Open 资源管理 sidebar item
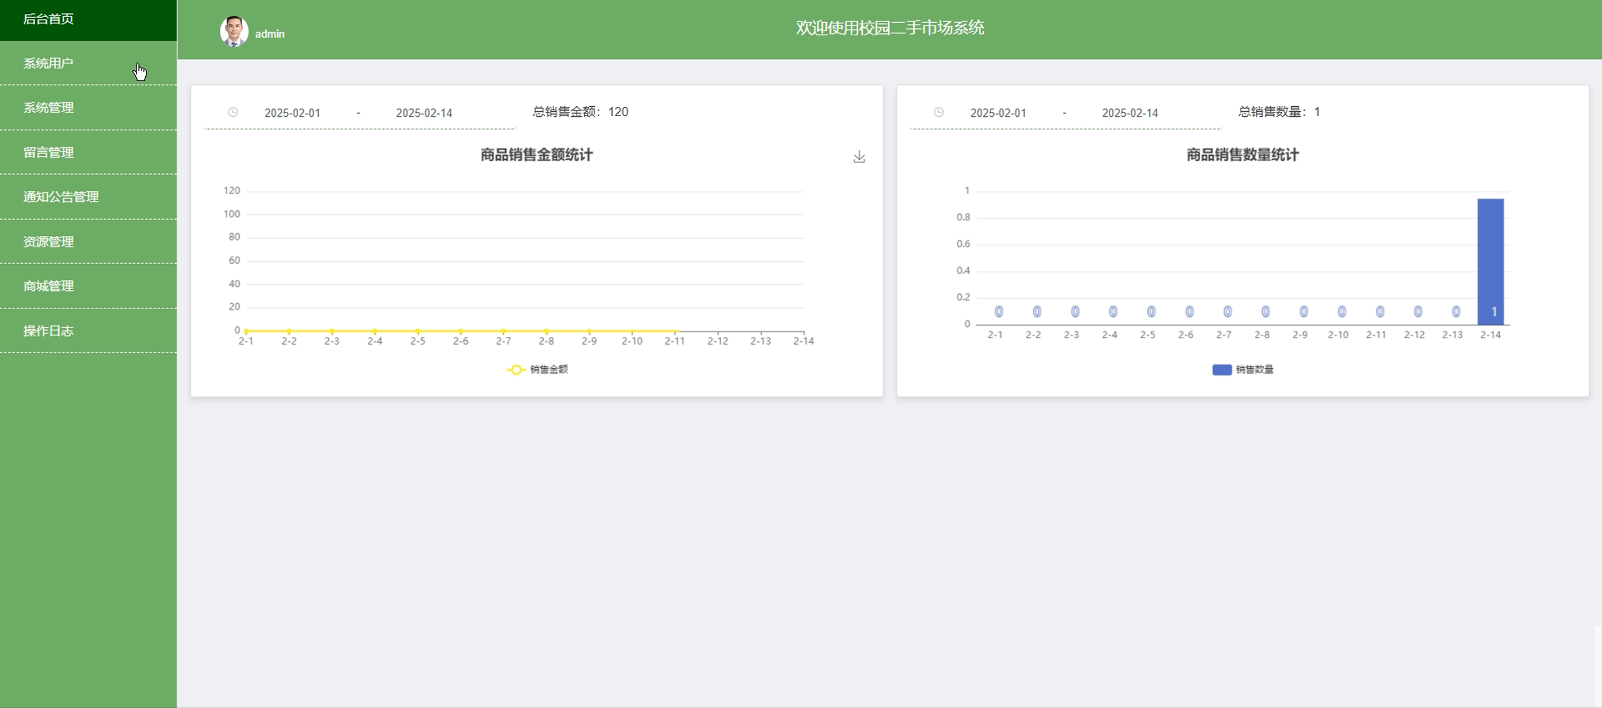The image size is (1602, 708). tap(48, 242)
